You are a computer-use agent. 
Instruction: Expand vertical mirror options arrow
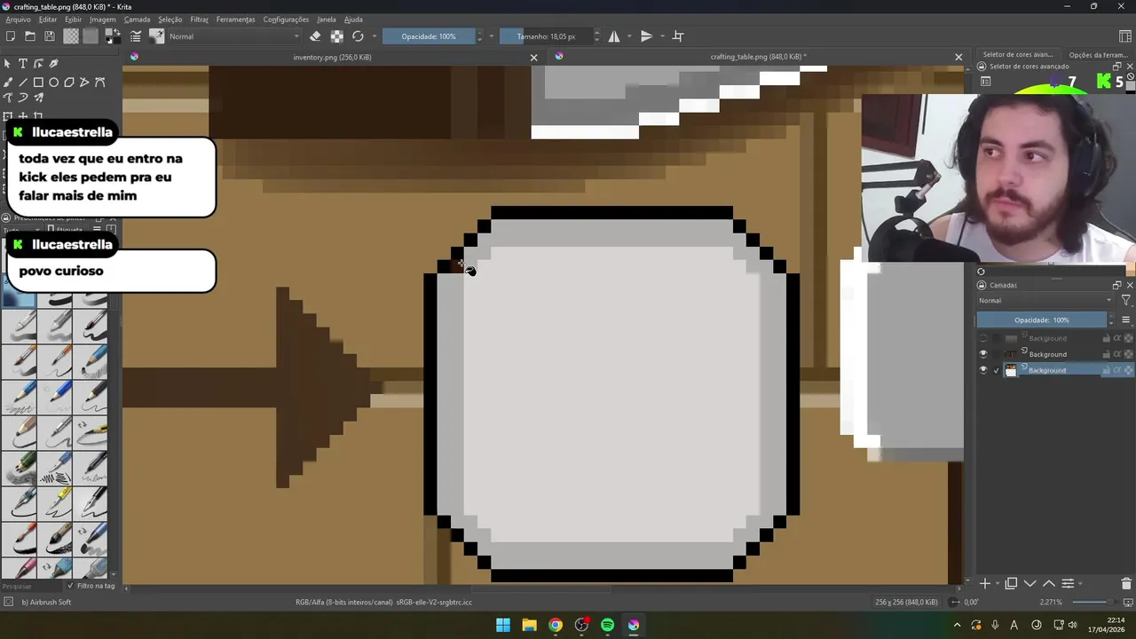pyautogui.click(x=662, y=36)
